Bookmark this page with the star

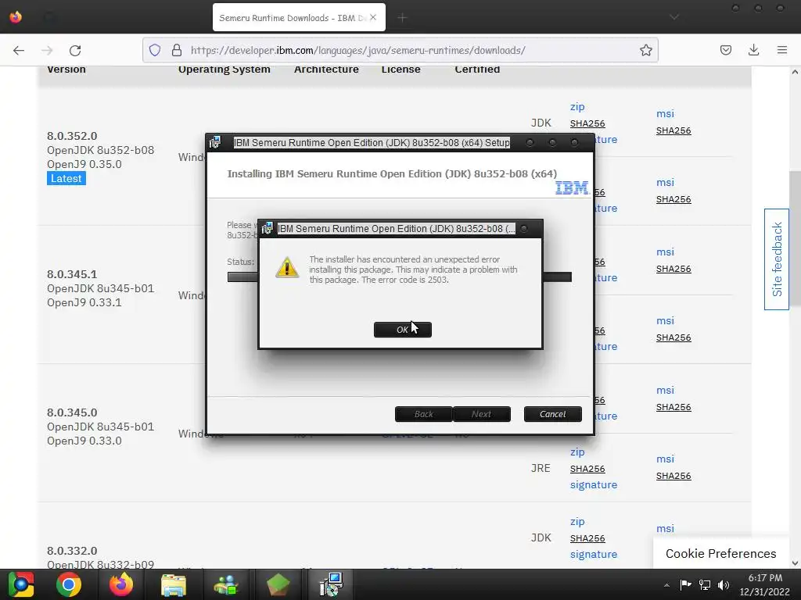click(645, 50)
